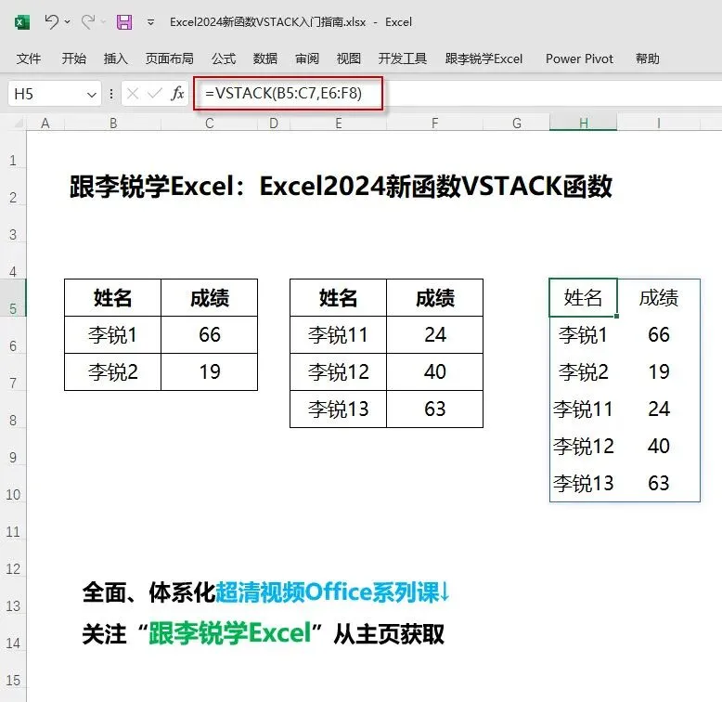Screen dimensions: 722x702
Task: Click the title text 跟李锐学Excel：Excel2024新函数VSTACK函数
Action: (341, 187)
